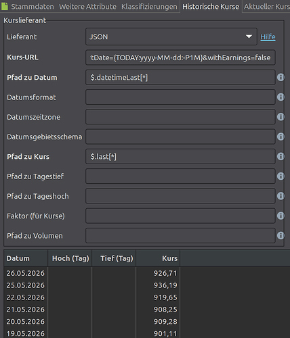Edit the Pfad zu Kurs field

[180, 156]
